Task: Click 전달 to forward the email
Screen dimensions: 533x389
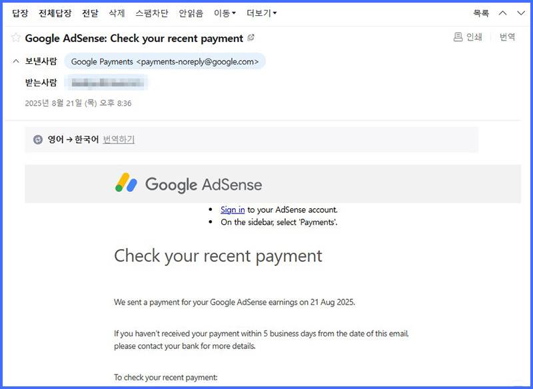Action: pyautogui.click(x=90, y=13)
